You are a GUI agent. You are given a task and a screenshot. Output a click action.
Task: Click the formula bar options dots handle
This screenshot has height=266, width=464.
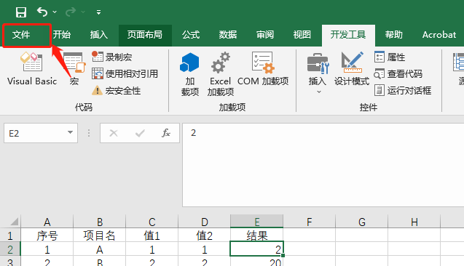point(88,133)
